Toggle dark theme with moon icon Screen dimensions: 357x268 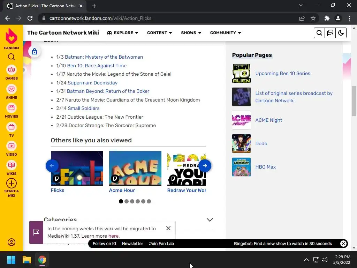tap(341, 33)
